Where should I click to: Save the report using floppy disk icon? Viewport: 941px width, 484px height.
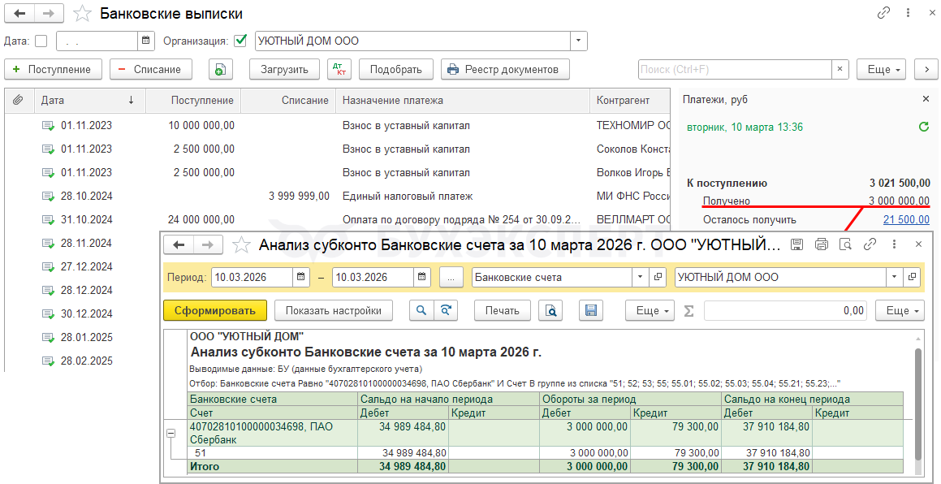(x=591, y=310)
